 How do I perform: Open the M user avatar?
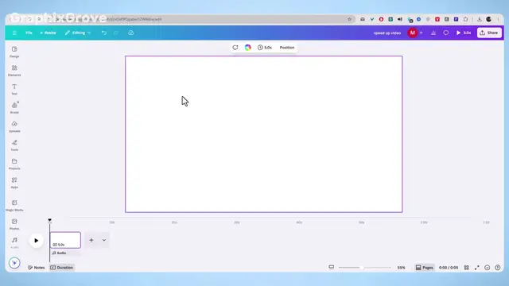click(x=412, y=33)
